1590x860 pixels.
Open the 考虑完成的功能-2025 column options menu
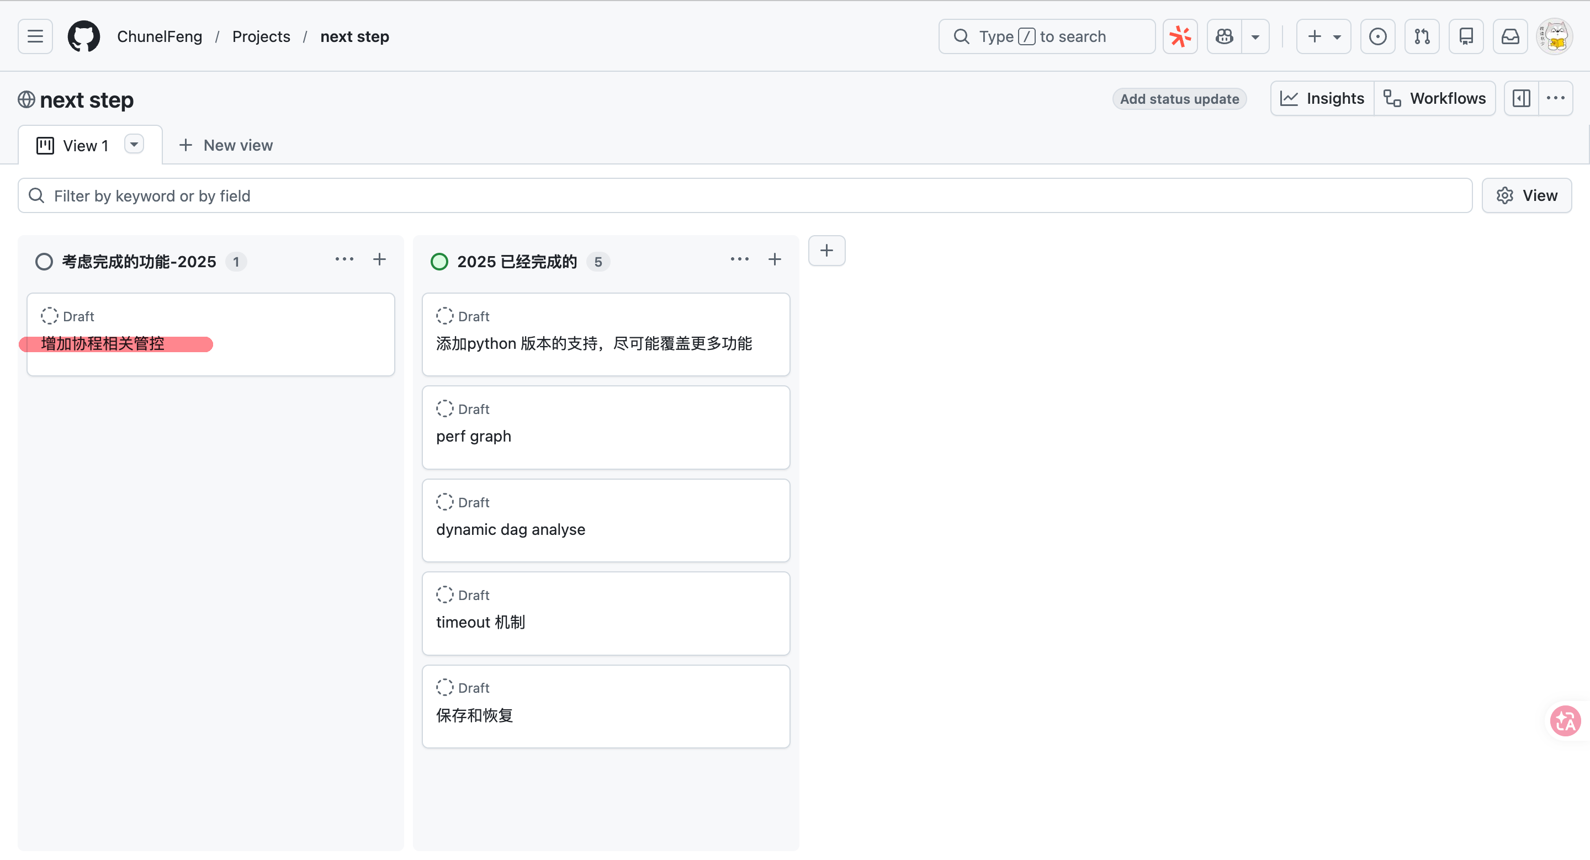pyautogui.click(x=344, y=259)
